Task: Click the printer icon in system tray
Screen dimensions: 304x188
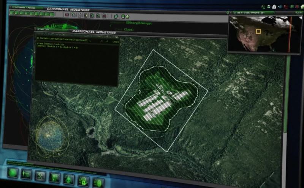Action: pyautogui.click(x=268, y=6)
